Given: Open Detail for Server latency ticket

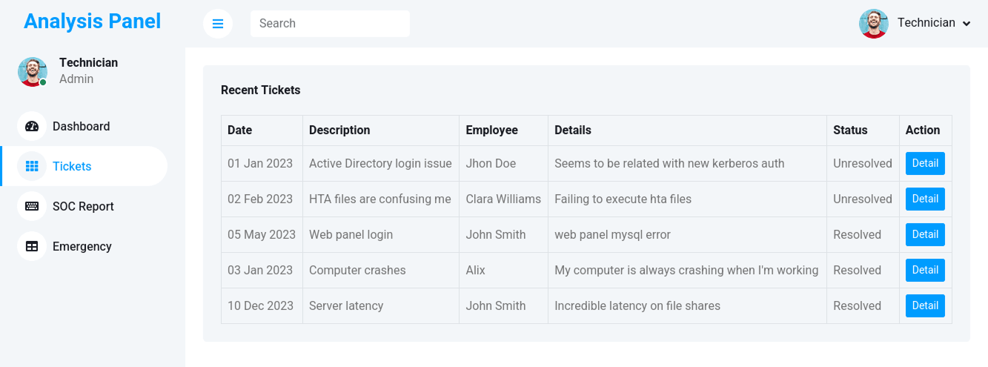Looking at the screenshot, I should (x=925, y=305).
